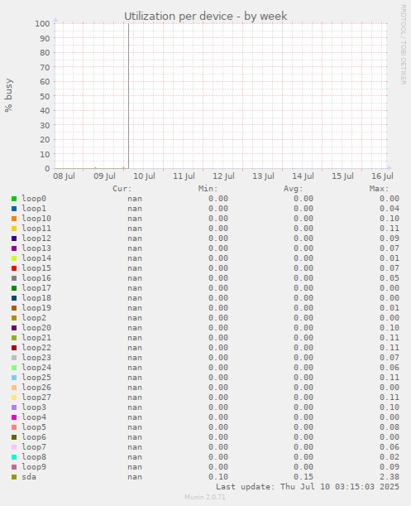This screenshot has height=506, width=411.
Task: Click the '13 Jul' date label
Action: (263, 176)
